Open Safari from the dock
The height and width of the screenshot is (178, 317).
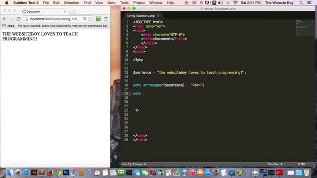pos(26,173)
